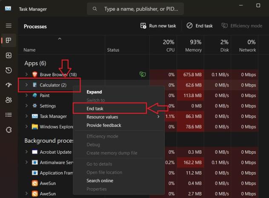Click the green efficiency leaf status icon
The image size is (269, 198).
point(143,75)
